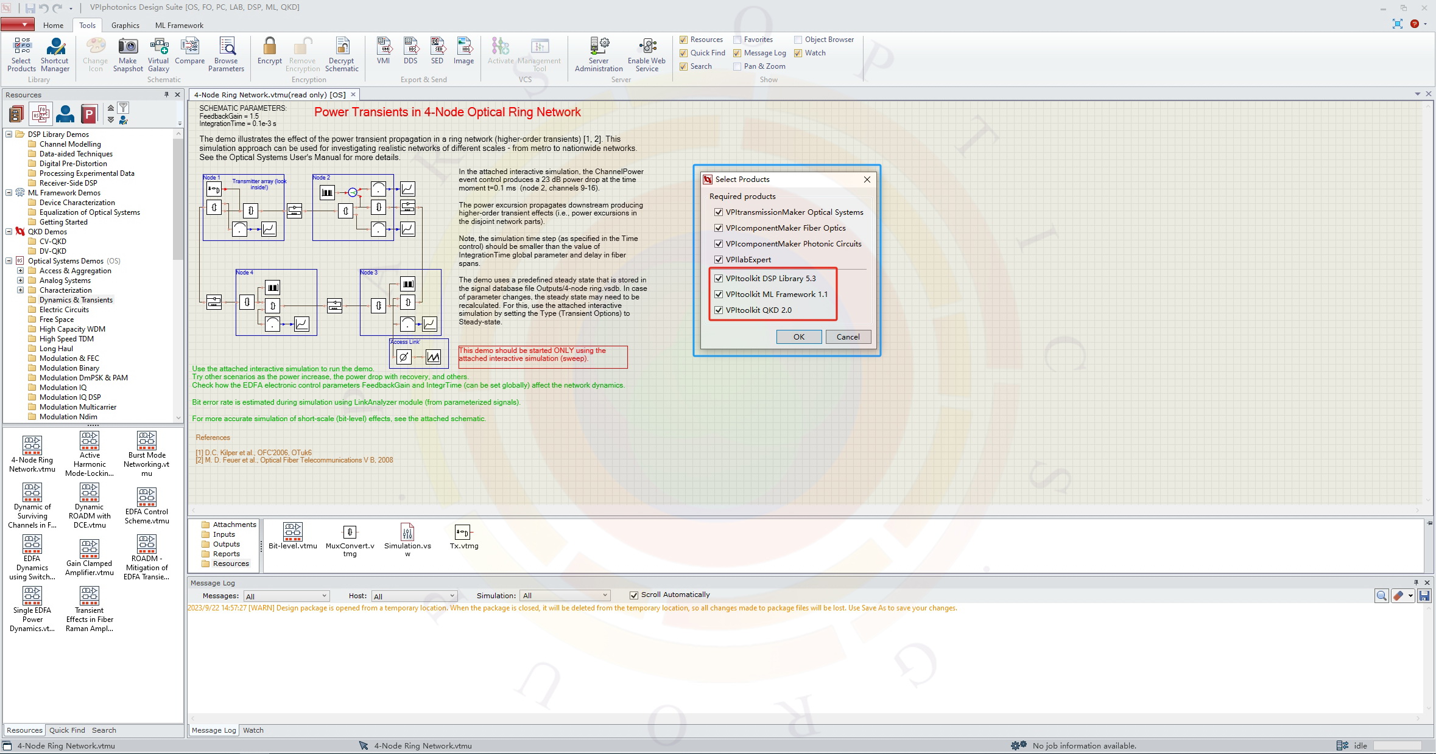Export schematic as Image
This screenshot has height=754, width=1436.
[463, 51]
